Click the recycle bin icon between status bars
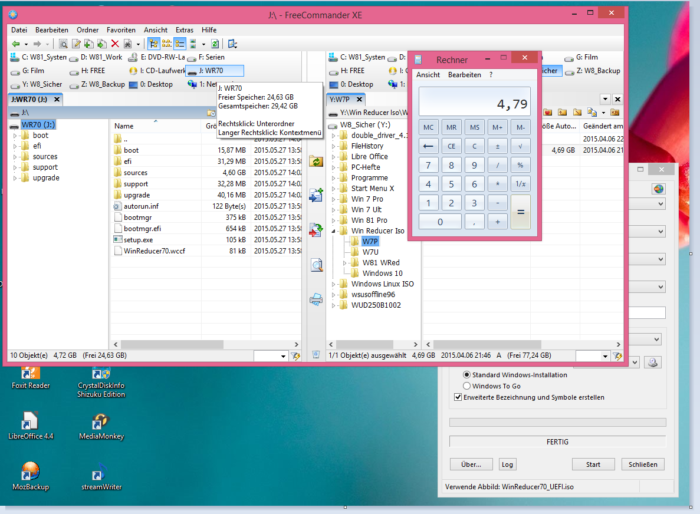The image size is (700, 514). coord(316,355)
